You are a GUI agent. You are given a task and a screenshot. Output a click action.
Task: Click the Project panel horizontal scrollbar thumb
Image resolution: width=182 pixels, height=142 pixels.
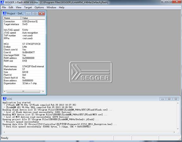23,92
